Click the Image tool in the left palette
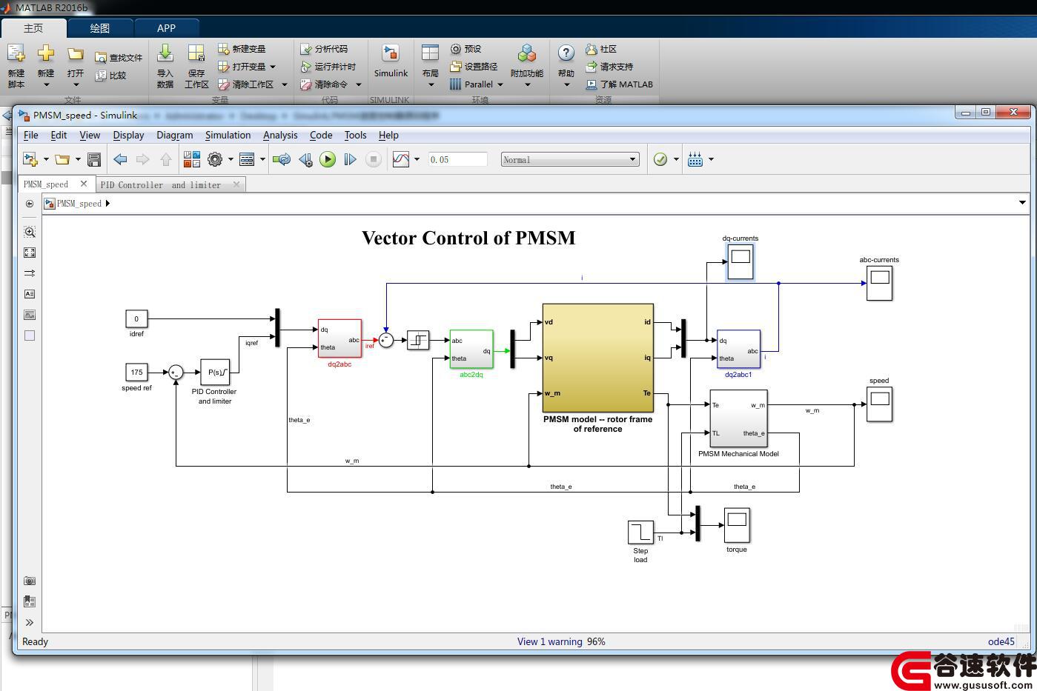The width and height of the screenshot is (1037, 691). click(x=30, y=315)
